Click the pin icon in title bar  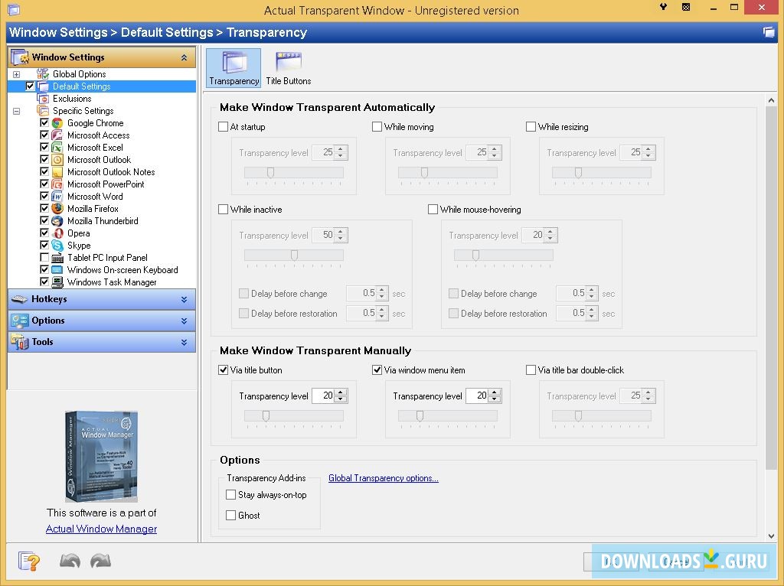coord(663,7)
